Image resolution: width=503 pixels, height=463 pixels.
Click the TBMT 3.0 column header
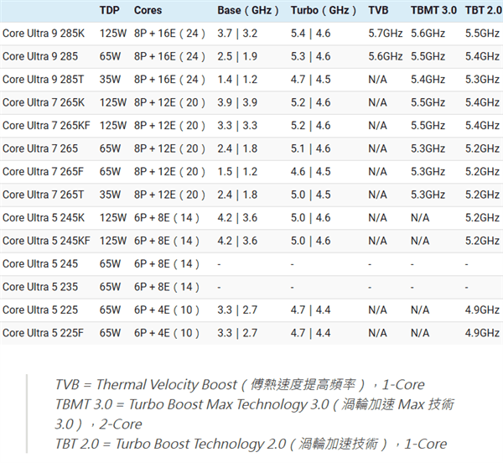click(433, 10)
